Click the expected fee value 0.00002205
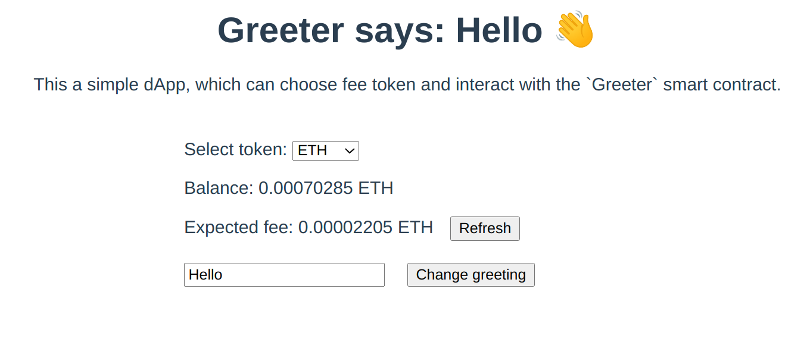This screenshot has width=804, height=339. (345, 228)
